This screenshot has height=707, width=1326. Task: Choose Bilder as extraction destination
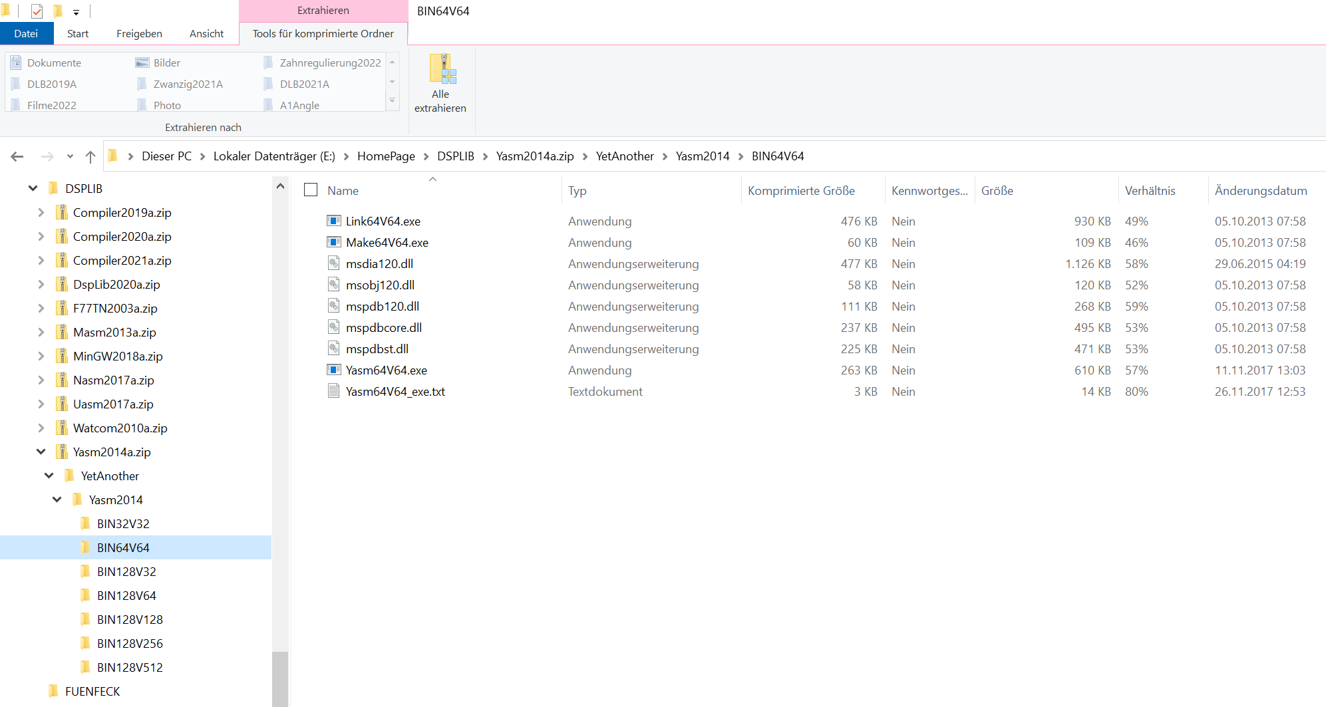click(x=158, y=63)
